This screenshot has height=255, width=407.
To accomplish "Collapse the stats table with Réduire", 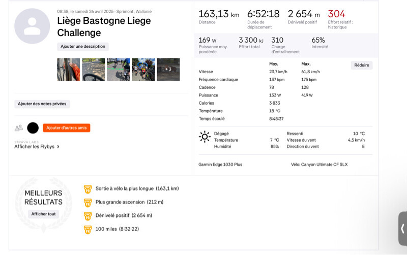I will point(361,65).
